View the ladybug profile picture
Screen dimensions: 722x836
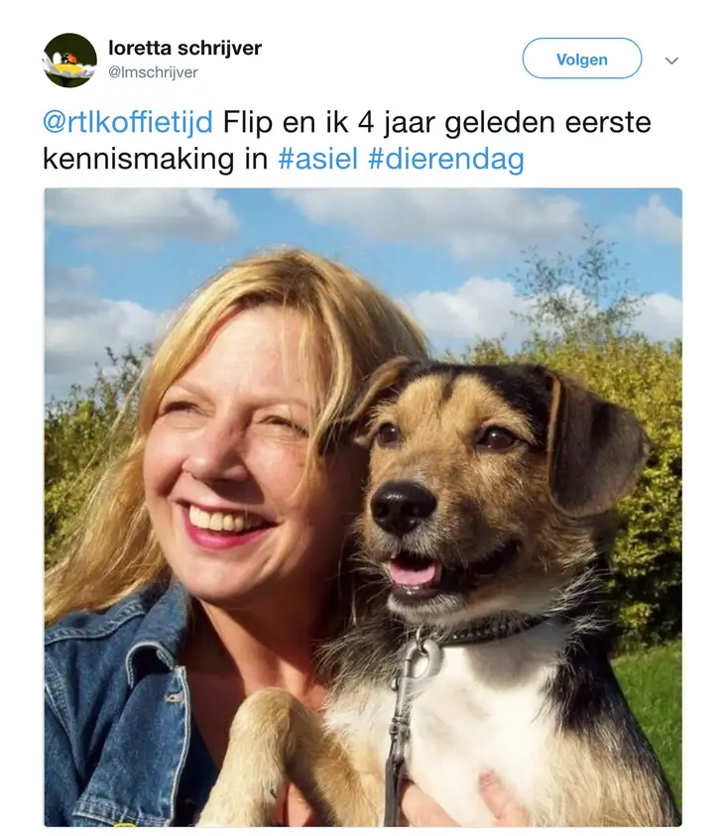click(x=69, y=60)
